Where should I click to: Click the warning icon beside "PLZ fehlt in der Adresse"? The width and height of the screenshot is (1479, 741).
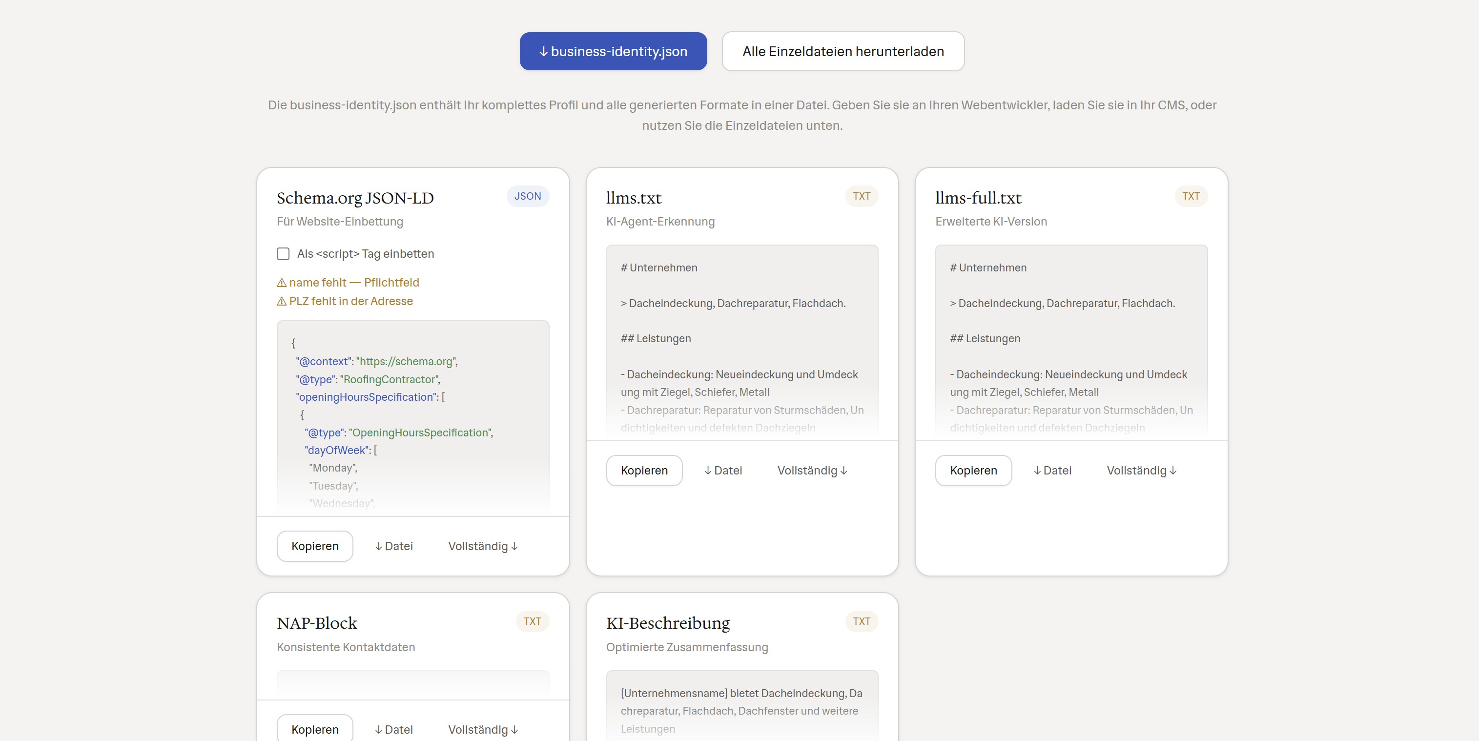tap(282, 301)
